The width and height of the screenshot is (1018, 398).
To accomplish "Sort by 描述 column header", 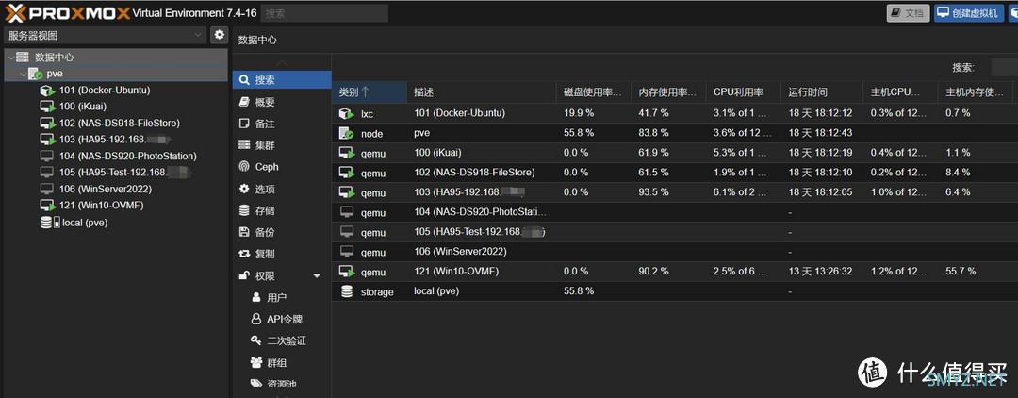I will click(x=481, y=92).
